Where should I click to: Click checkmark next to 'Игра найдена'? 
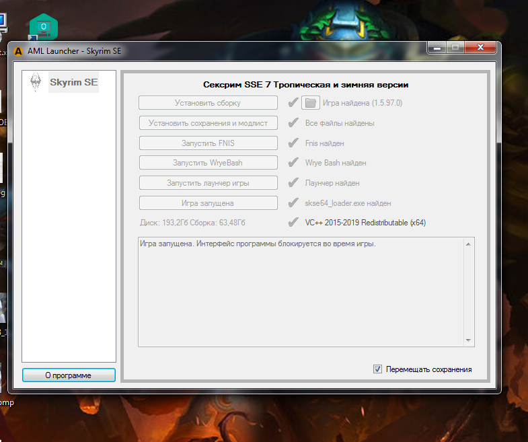pos(293,103)
